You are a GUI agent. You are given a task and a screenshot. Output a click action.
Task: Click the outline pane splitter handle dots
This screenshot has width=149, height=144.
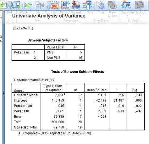pyautogui.click(x=3, y=93)
